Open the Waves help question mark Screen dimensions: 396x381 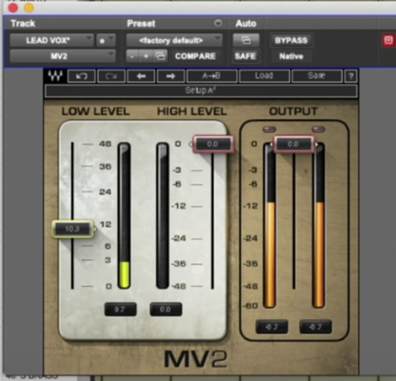pyautogui.click(x=351, y=76)
